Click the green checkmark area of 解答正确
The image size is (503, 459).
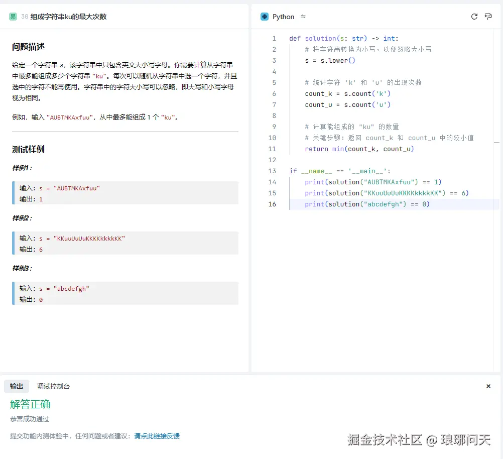pyautogui.click(x=30, y=404)
